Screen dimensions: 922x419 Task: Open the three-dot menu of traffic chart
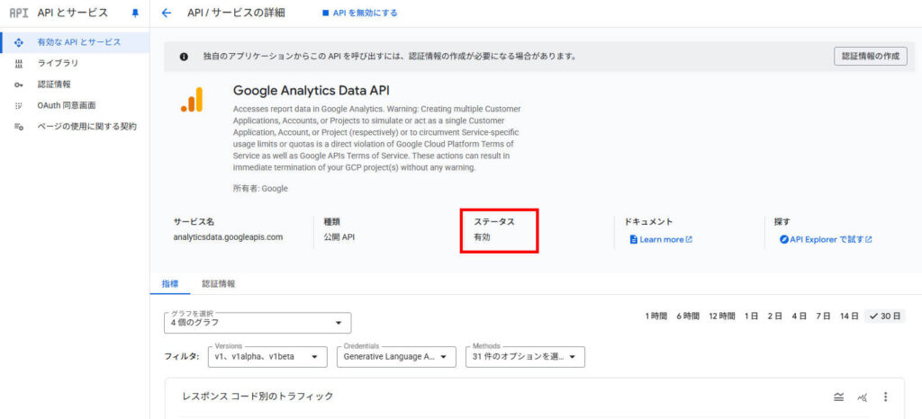[886, 397]
